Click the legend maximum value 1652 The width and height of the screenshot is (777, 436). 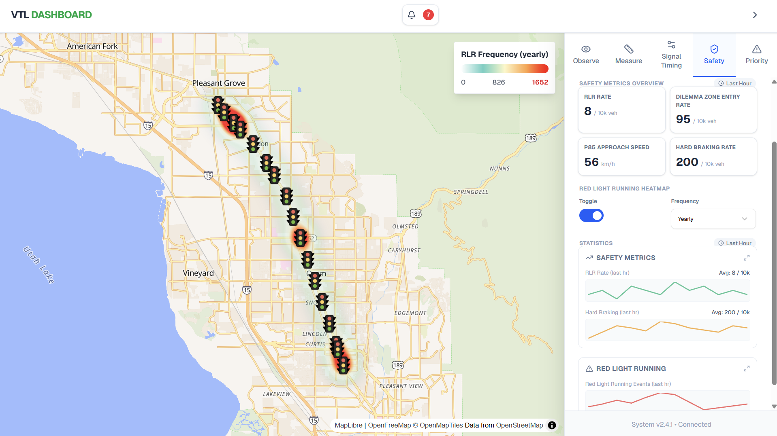point(540,82)
